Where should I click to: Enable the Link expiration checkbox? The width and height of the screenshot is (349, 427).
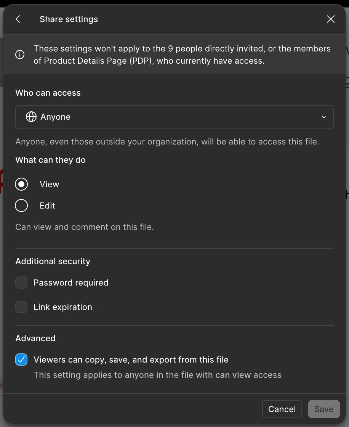21,307
